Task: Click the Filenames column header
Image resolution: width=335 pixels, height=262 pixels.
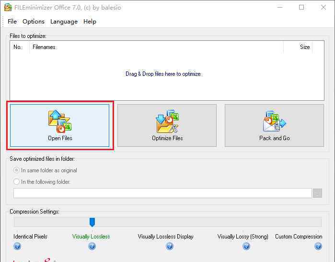Action: [157, 47]
